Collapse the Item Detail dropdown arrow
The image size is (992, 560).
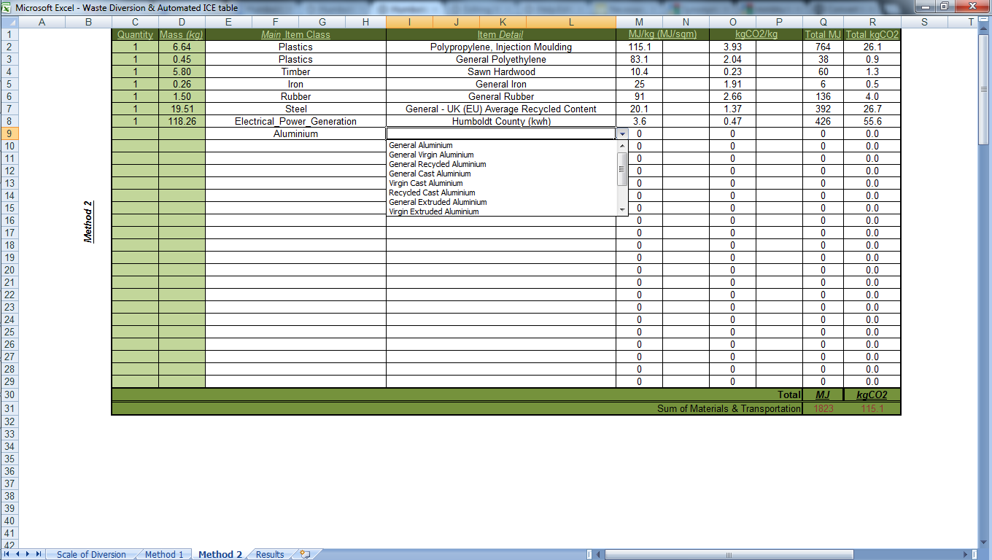point(622,134)
